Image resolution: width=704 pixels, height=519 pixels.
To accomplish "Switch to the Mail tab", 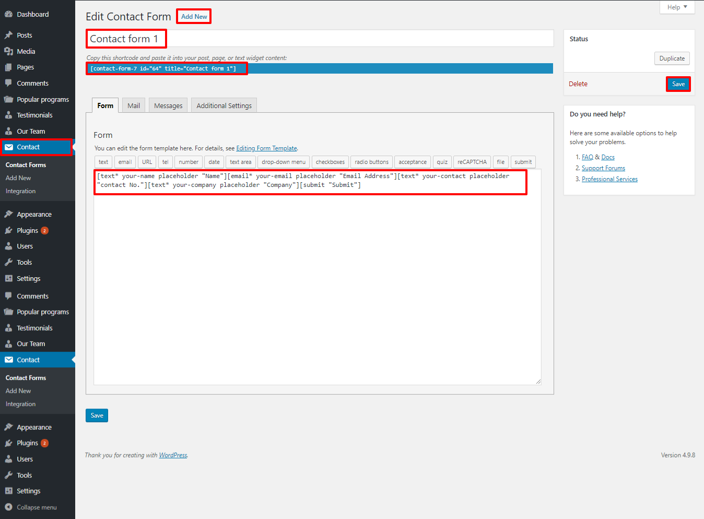I will [134, 105].
